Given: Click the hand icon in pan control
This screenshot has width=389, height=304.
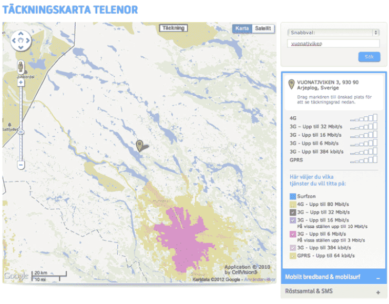Looking at the screenshot, I should [21, 40].
